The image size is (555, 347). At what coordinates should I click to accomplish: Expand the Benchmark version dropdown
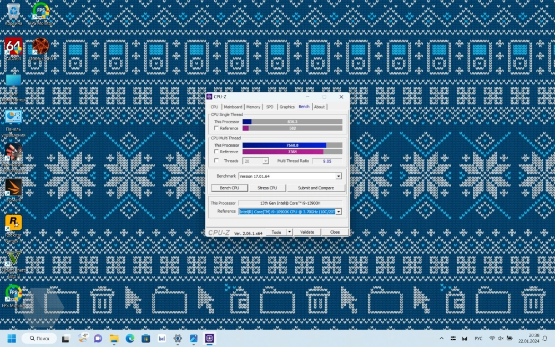pyautogui.click(x=339, y=177)
